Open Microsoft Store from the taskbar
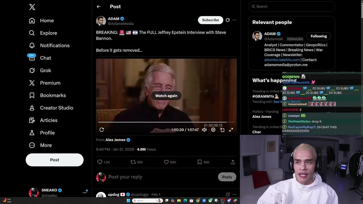This screenshot has width=363, height=204. pyautogui.click(x=191, y=201)
